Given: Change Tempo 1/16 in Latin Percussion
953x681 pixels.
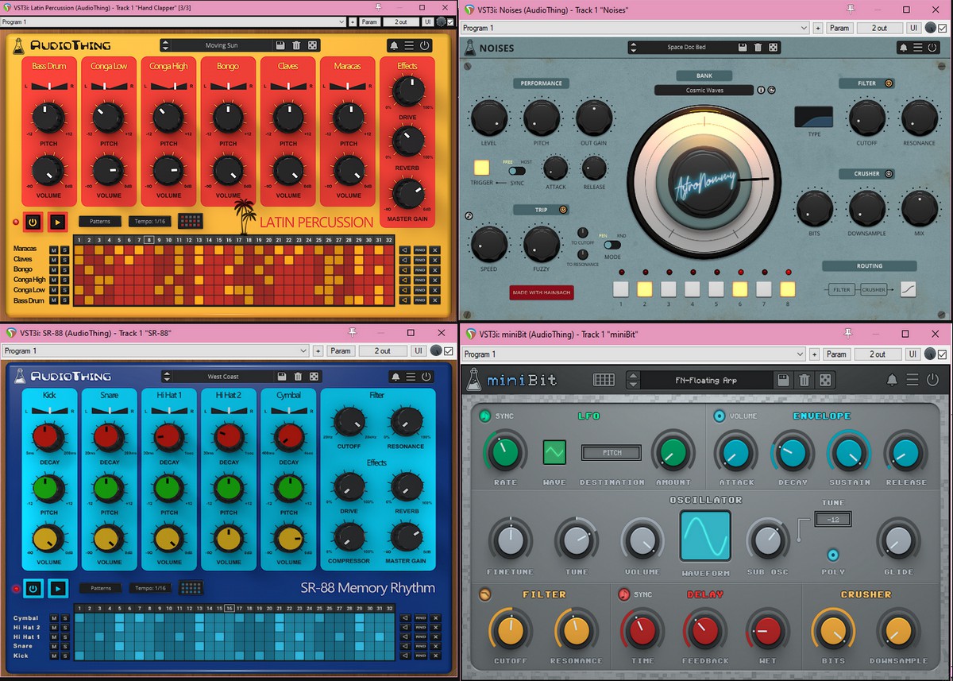Looking at the screenshot, I should click(x=149, y=221).
